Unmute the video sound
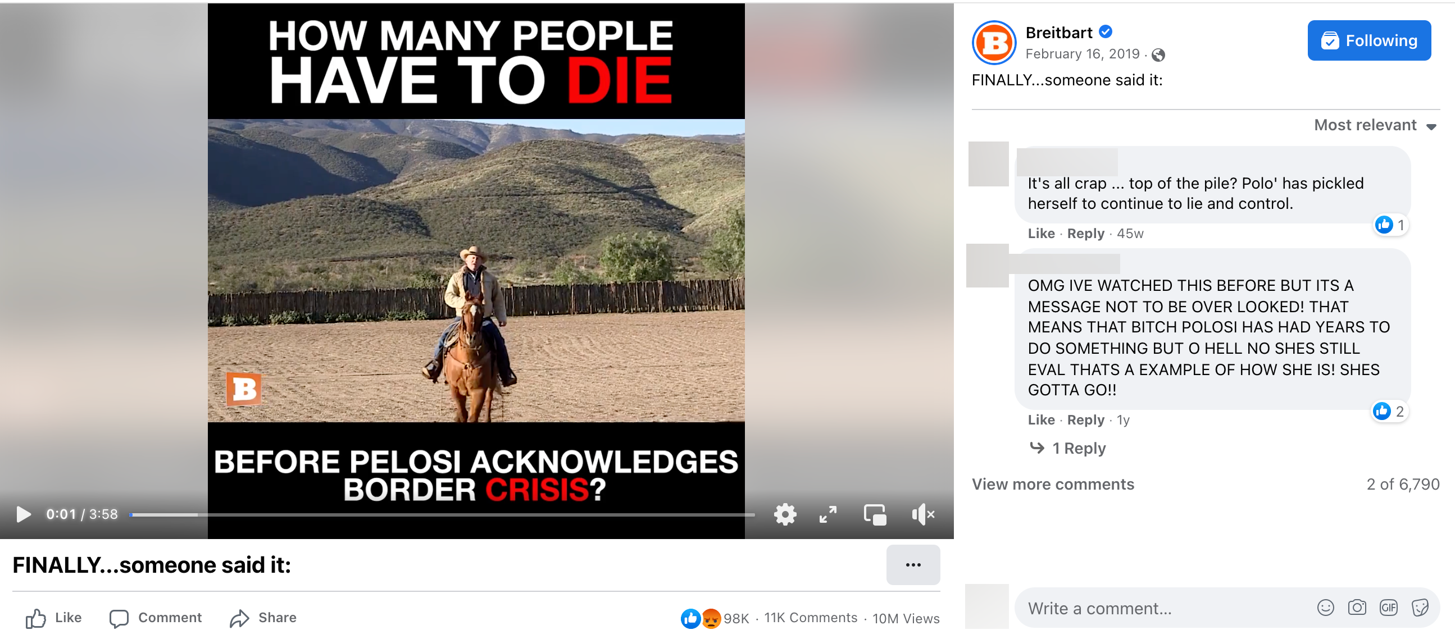The image size is (1455, 639). click(923, 514)
